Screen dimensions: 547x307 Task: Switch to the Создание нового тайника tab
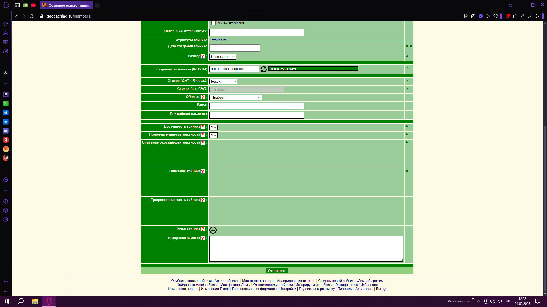[x=66, y=5]
